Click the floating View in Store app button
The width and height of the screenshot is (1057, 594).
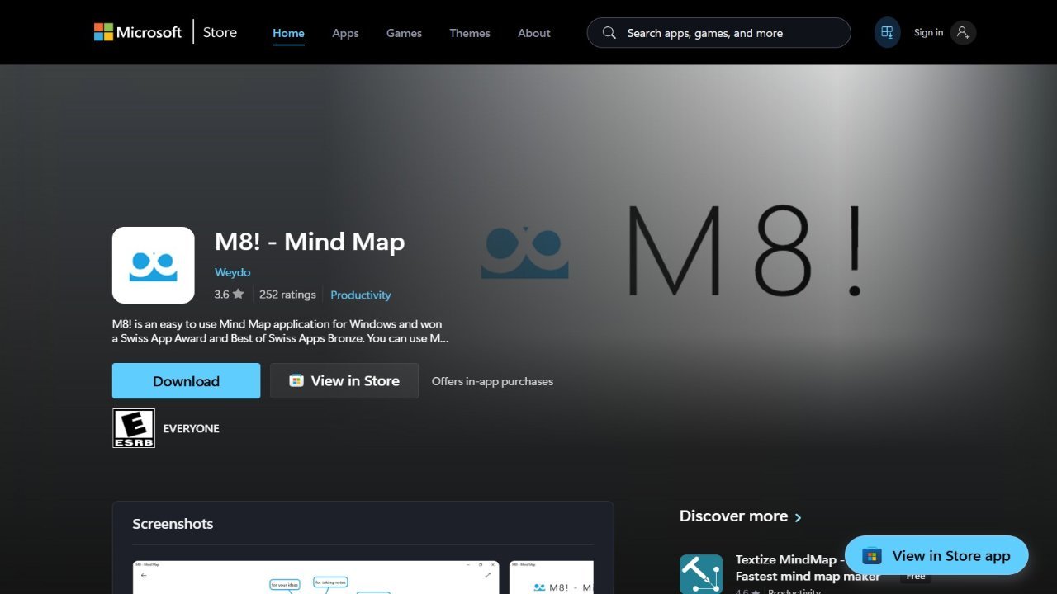[x=936, y=556]
